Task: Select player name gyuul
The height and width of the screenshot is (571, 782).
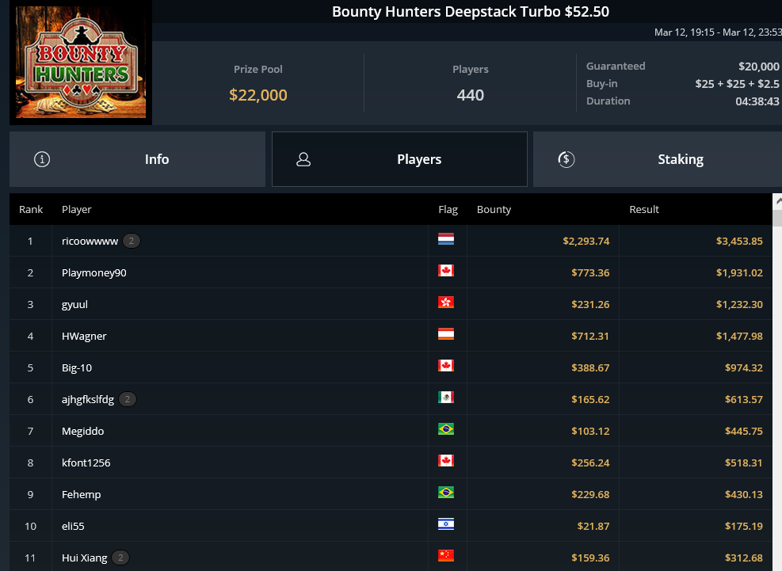Action: (74, 305)
